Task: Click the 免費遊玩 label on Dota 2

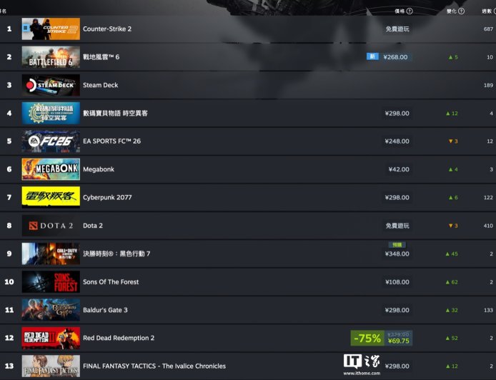Action: [397, 226]
